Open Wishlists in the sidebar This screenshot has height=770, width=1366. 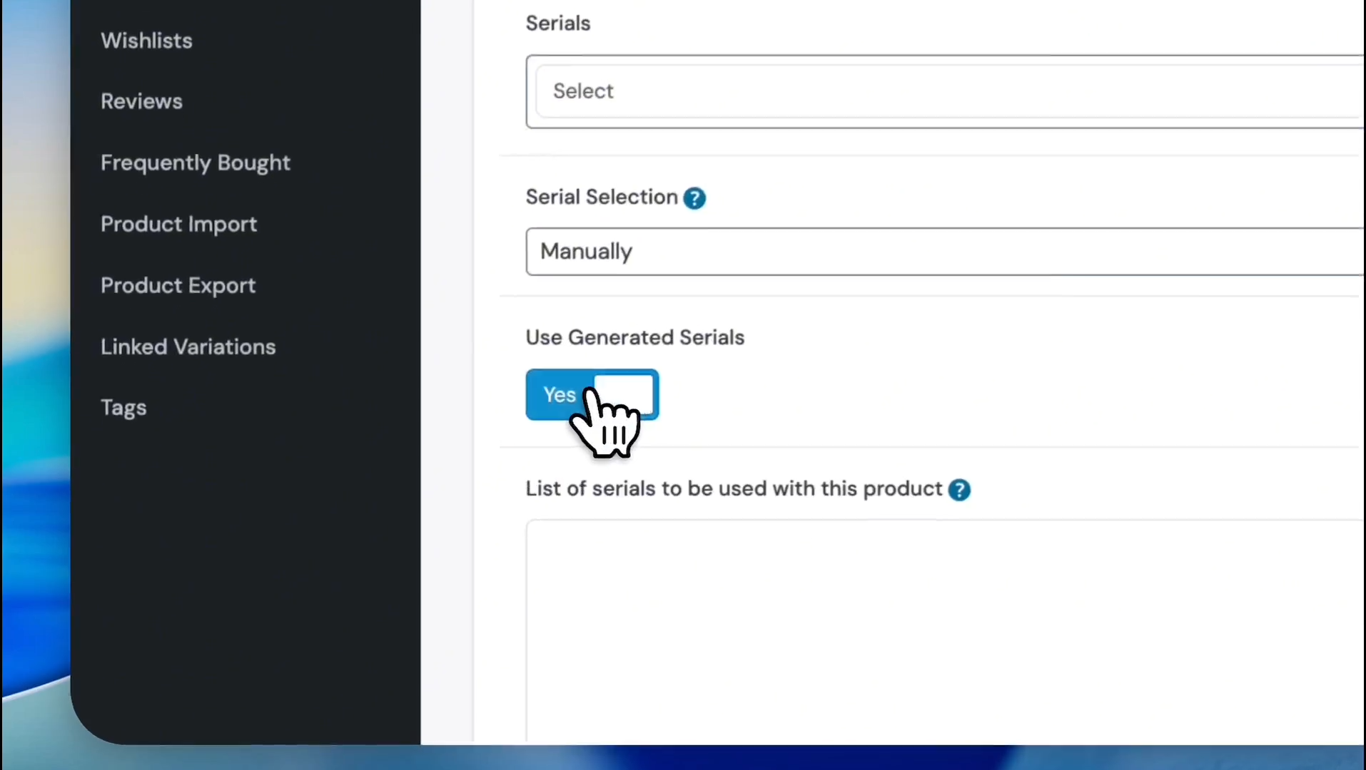pos(146,41)
